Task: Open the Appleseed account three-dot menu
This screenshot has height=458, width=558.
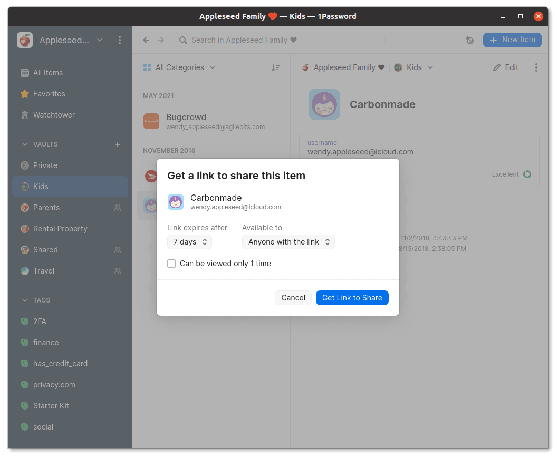Action: click(x=120, y=40)
